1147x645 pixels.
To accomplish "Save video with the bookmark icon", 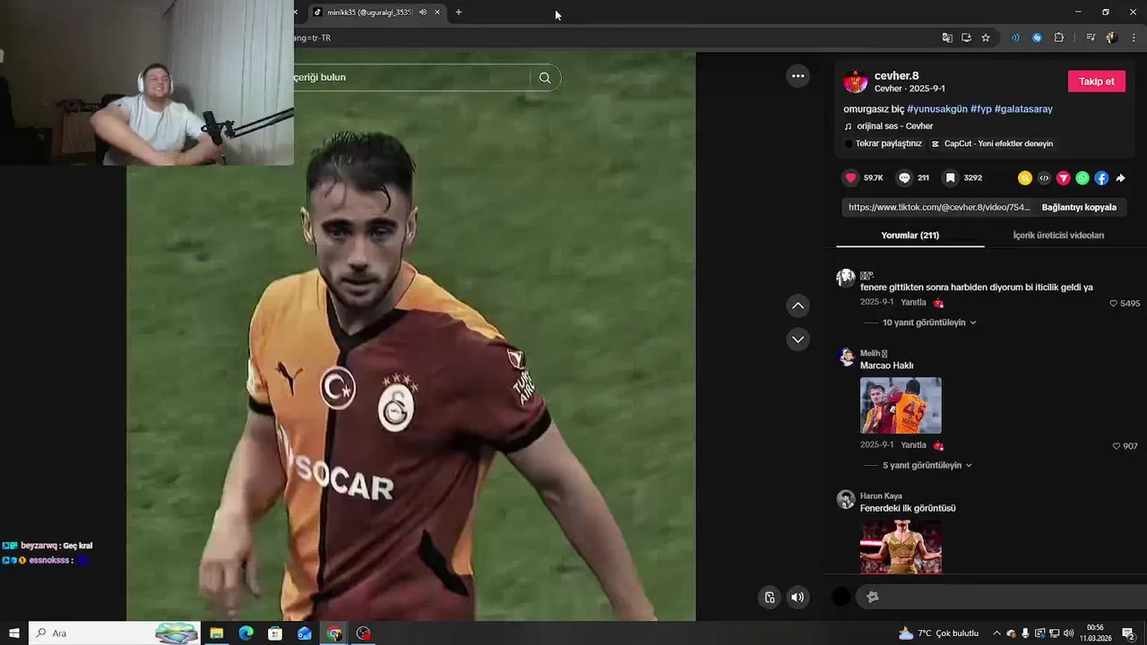I will point(951,178).
